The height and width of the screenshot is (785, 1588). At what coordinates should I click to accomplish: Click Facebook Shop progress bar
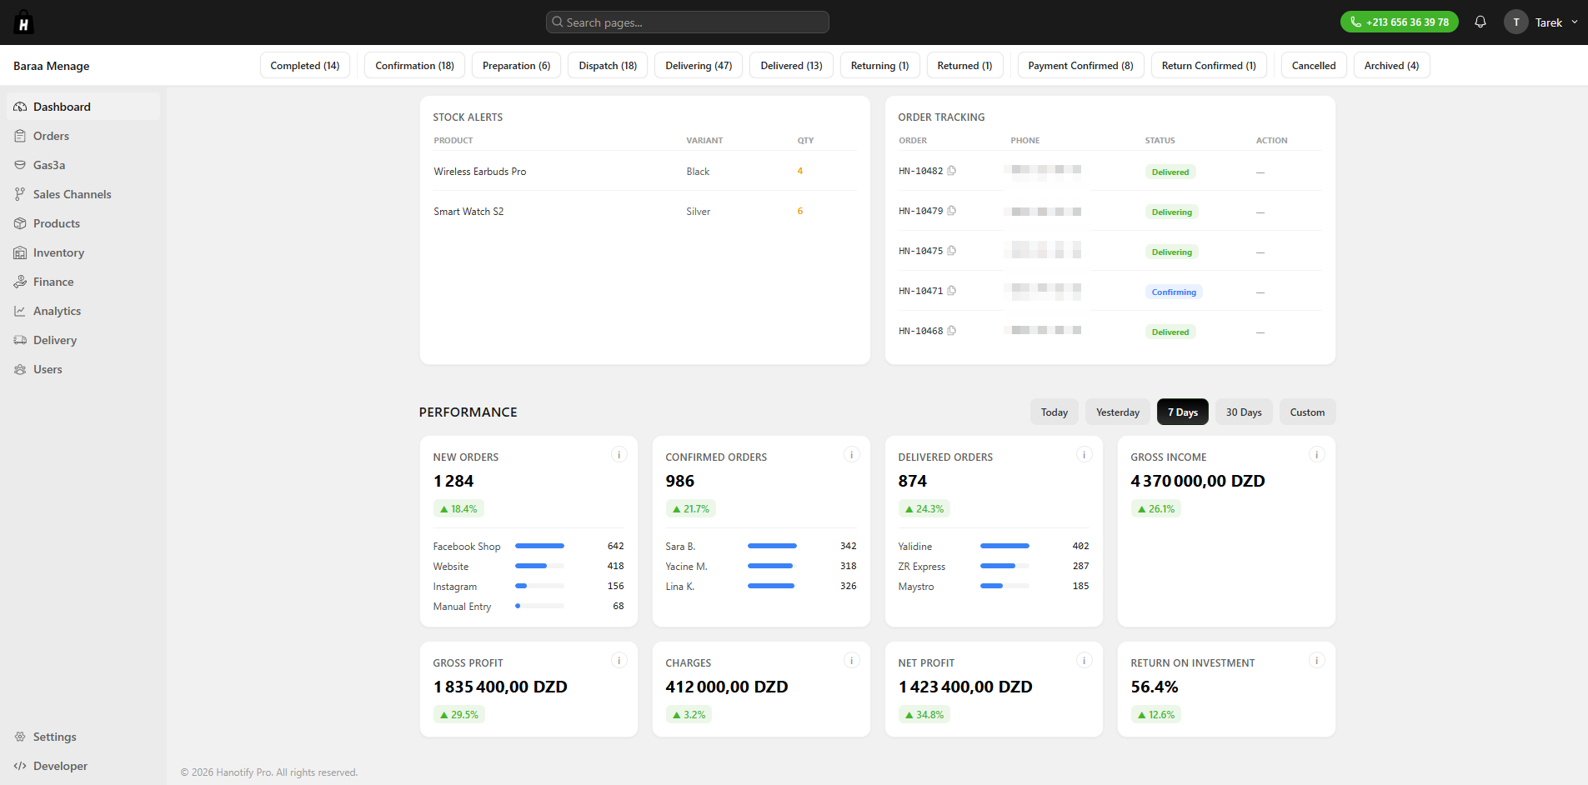coord(539,546)
